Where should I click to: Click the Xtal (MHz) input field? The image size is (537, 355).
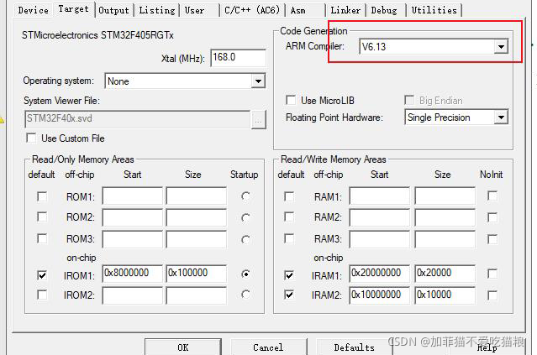239,57
